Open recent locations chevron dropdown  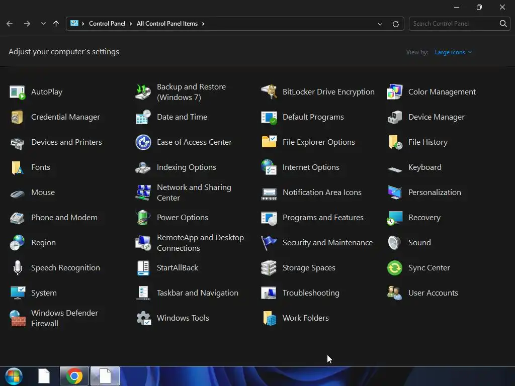coord(43,24)
